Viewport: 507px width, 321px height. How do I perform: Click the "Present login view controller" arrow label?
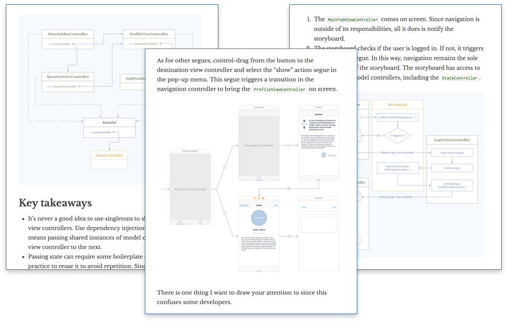(397, 153)
